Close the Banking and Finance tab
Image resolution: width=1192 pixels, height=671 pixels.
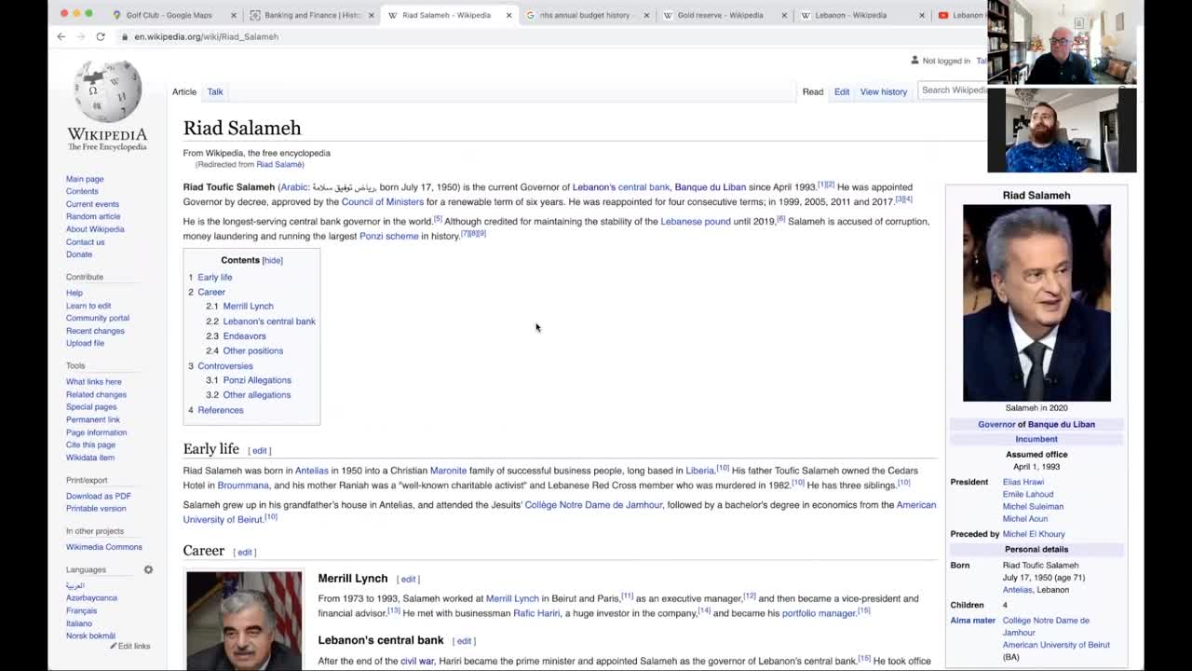[371, 15]
